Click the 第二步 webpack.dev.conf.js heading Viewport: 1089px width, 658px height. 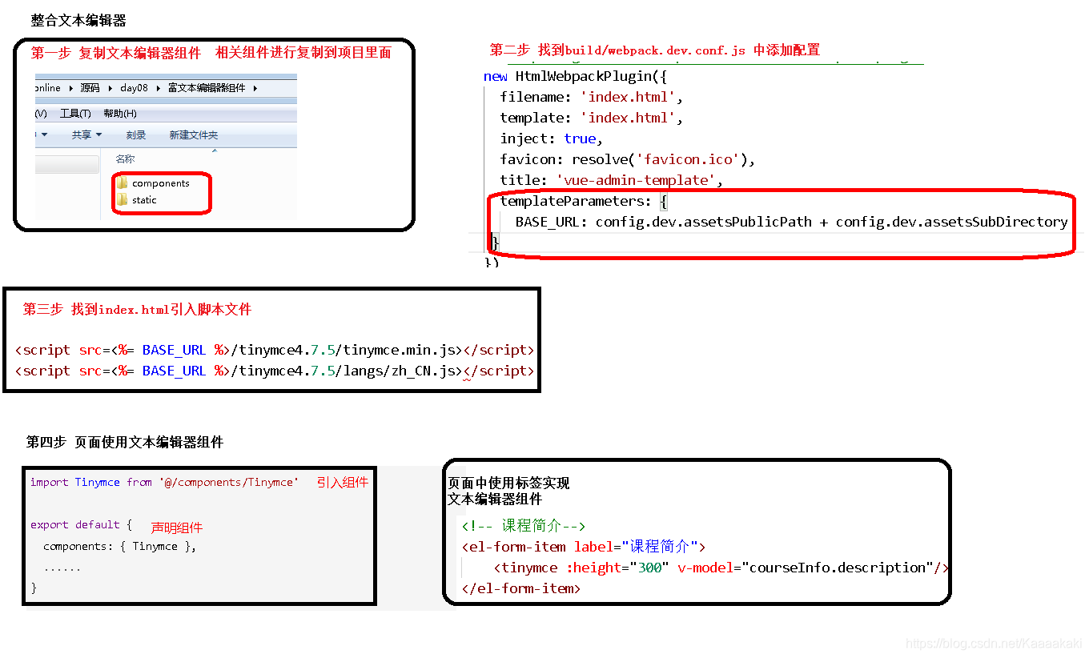(655, 50)
